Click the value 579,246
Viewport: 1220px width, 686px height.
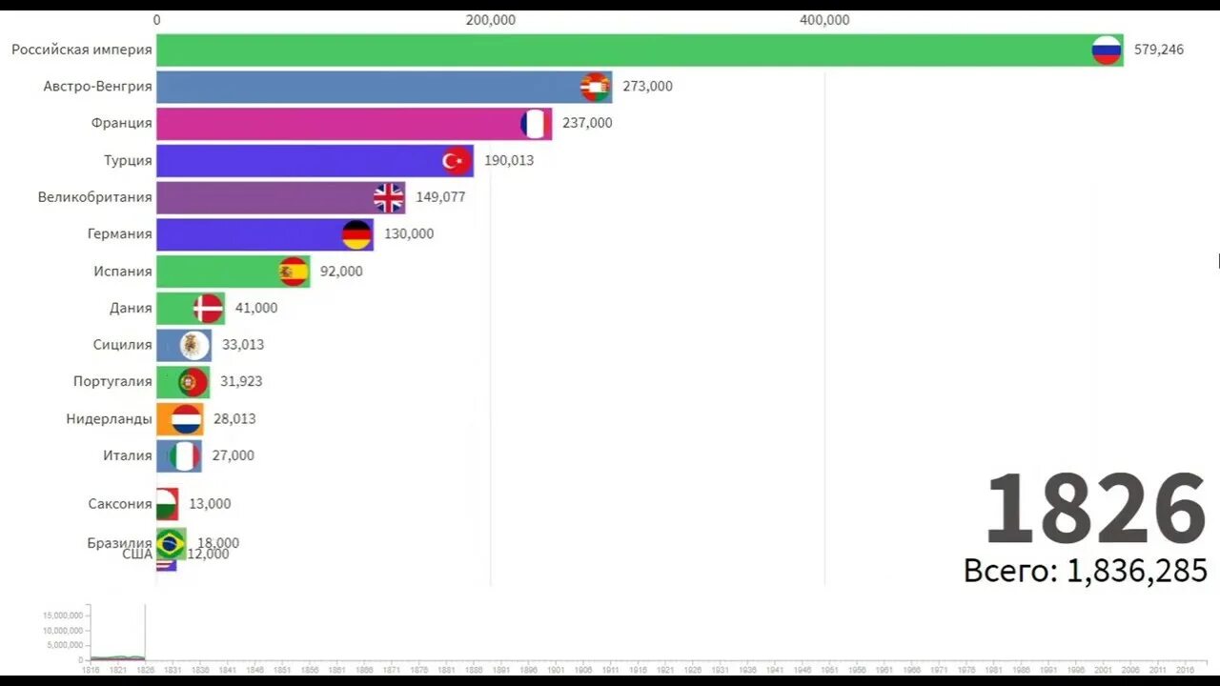coord(1159,50)
